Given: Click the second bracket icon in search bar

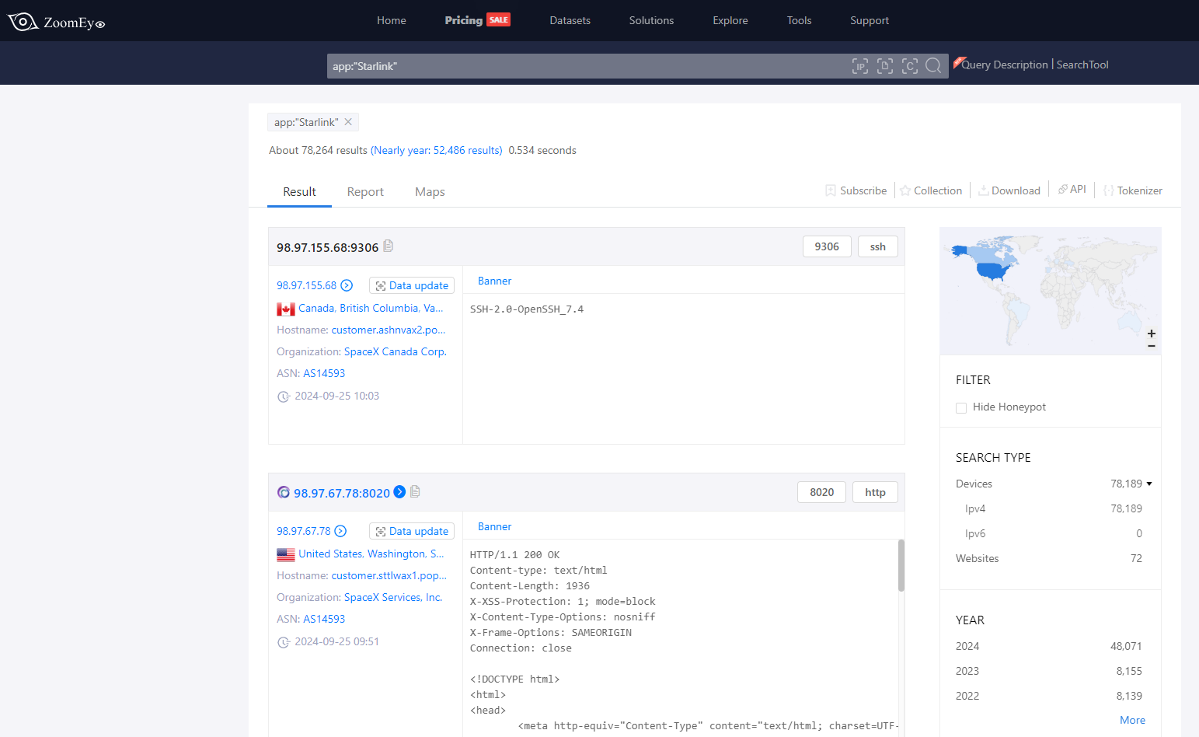Looking at the screenshot, I should (x=885, y=66).
